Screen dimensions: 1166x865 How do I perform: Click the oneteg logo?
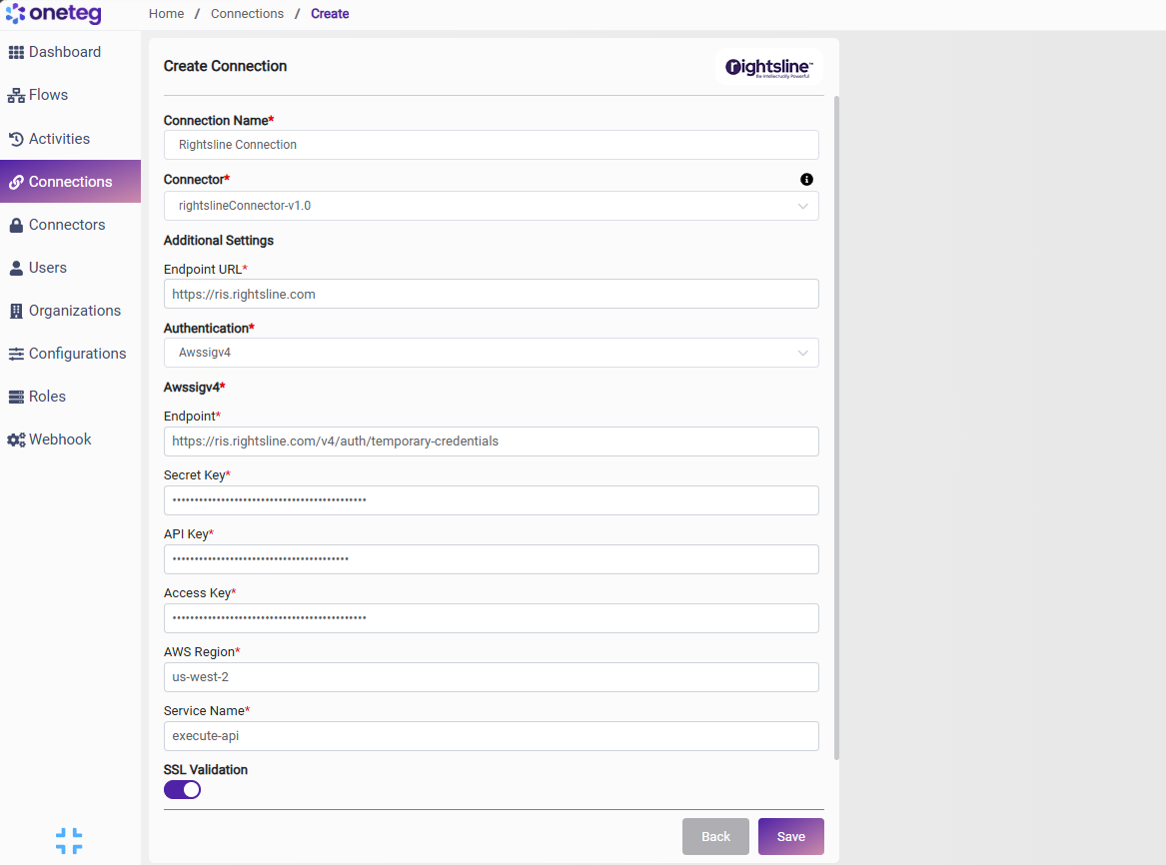point(54,13)
